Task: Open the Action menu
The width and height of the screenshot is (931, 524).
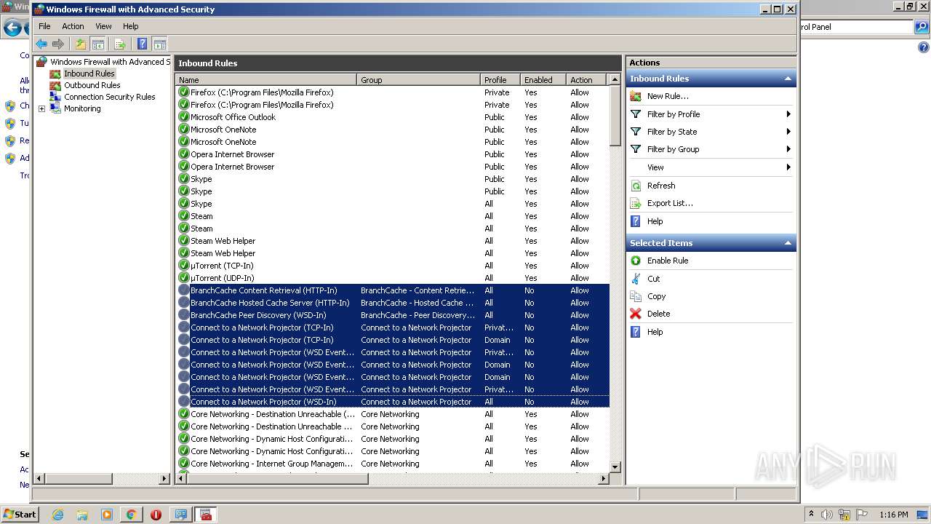Action: tap(73, 26)
